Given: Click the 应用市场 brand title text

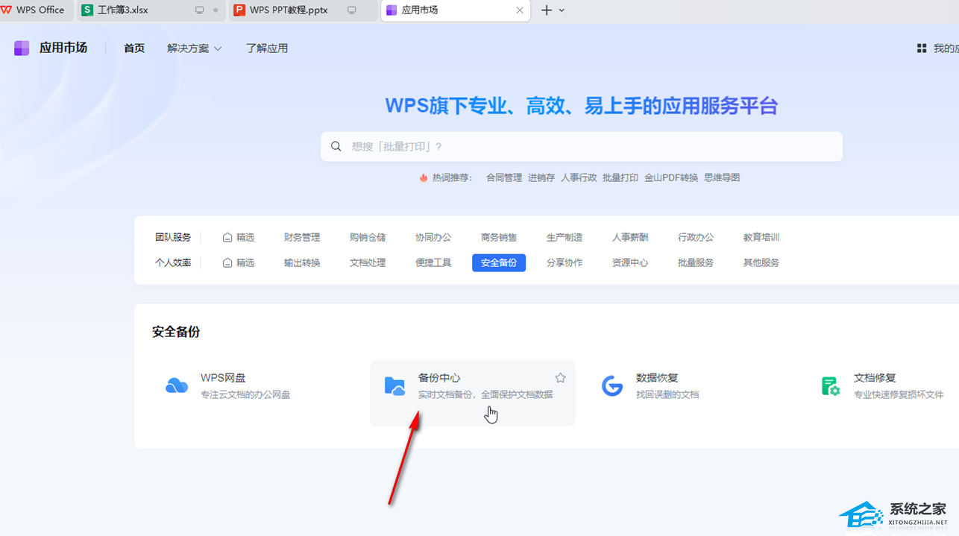Looking at the screenshot, I should [x=63, y=48].
